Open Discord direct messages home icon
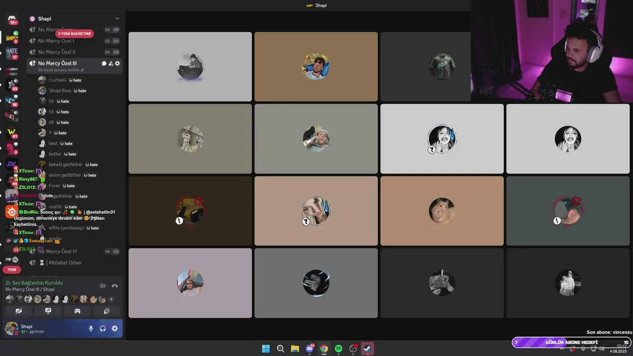Screen dimensions: 633x356 [x=12, y=19]
